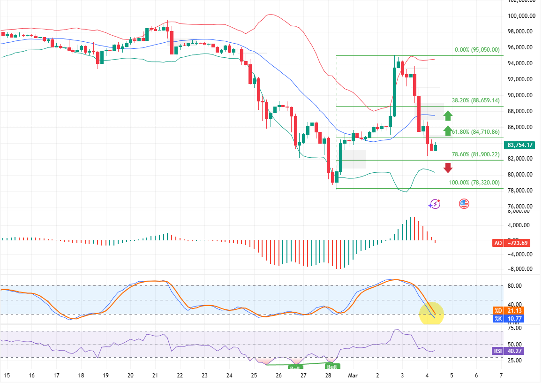
Task: Click the red down arrow marker
Action: pyautogui.click(x=448, y=168)
